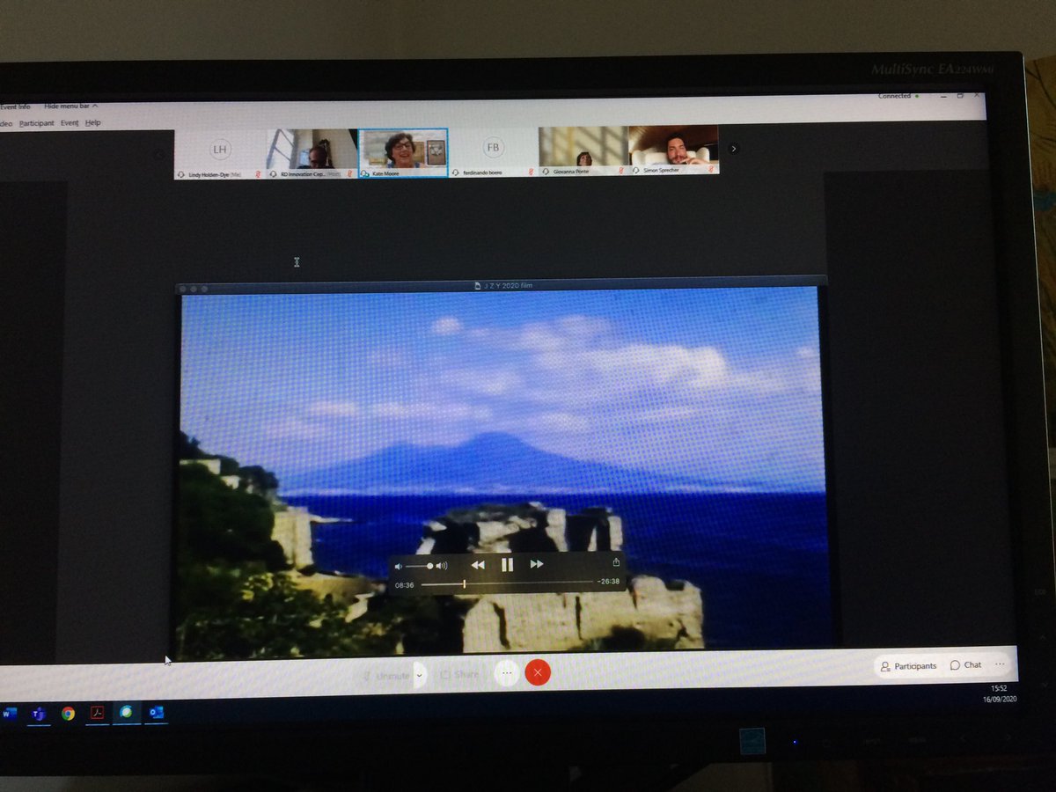This screenshot has width=1056, height=792.
Task: Open the share icon in player controls
Action: tap(616, 562)
